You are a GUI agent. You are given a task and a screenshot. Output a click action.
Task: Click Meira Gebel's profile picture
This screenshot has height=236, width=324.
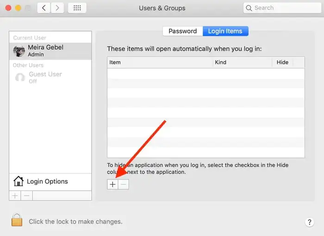[x=19, y=51]
